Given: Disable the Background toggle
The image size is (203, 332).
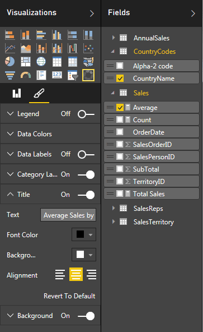Looking at the screenshot, I should (x=86, y=316).
